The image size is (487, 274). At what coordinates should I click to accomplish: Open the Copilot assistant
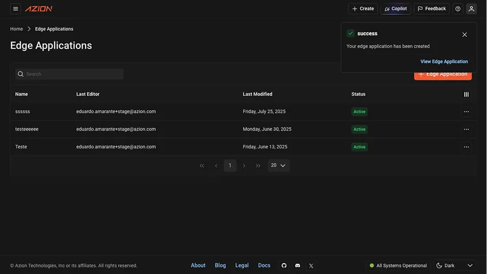click(395, 9)
